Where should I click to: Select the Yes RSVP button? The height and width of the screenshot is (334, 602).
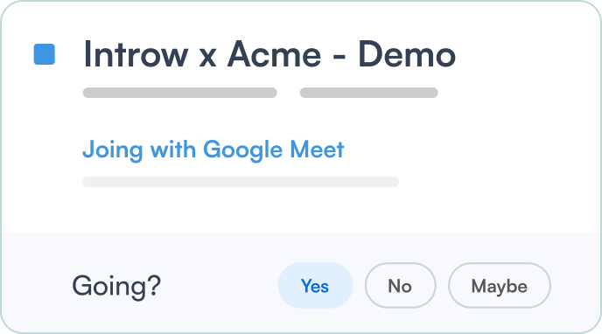click(x=315, y=285)
